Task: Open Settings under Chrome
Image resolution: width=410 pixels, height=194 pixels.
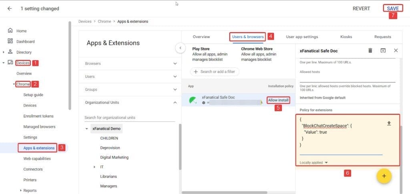Action: coord(30,137)
